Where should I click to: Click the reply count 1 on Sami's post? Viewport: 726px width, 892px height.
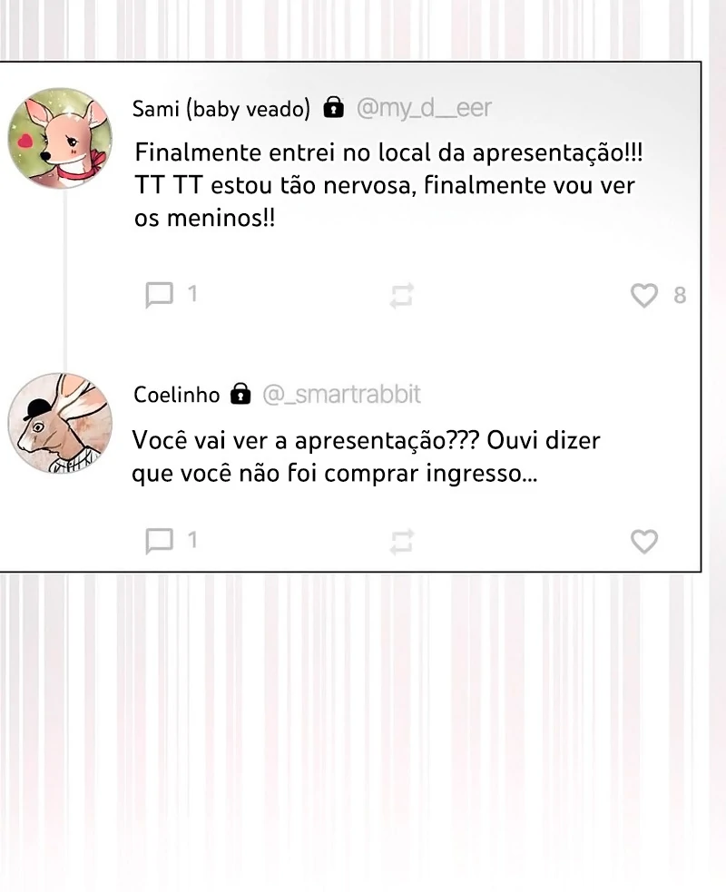tap(193, 294)
